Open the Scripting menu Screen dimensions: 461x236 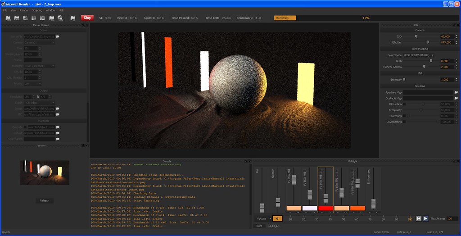pyautogui.click(x=37, y=10)
